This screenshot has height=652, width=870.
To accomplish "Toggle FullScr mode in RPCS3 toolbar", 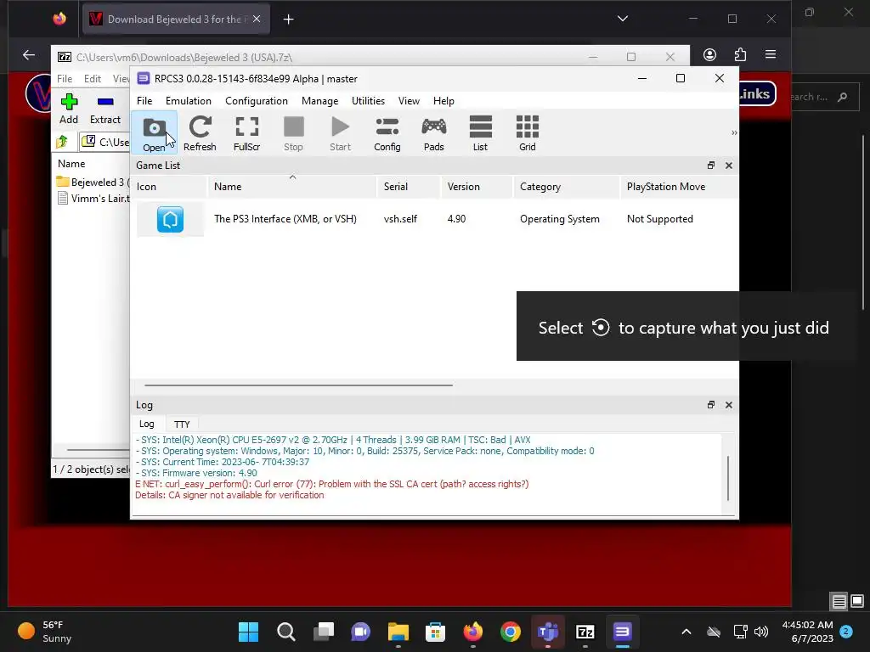I will click(x=247, y=133).
